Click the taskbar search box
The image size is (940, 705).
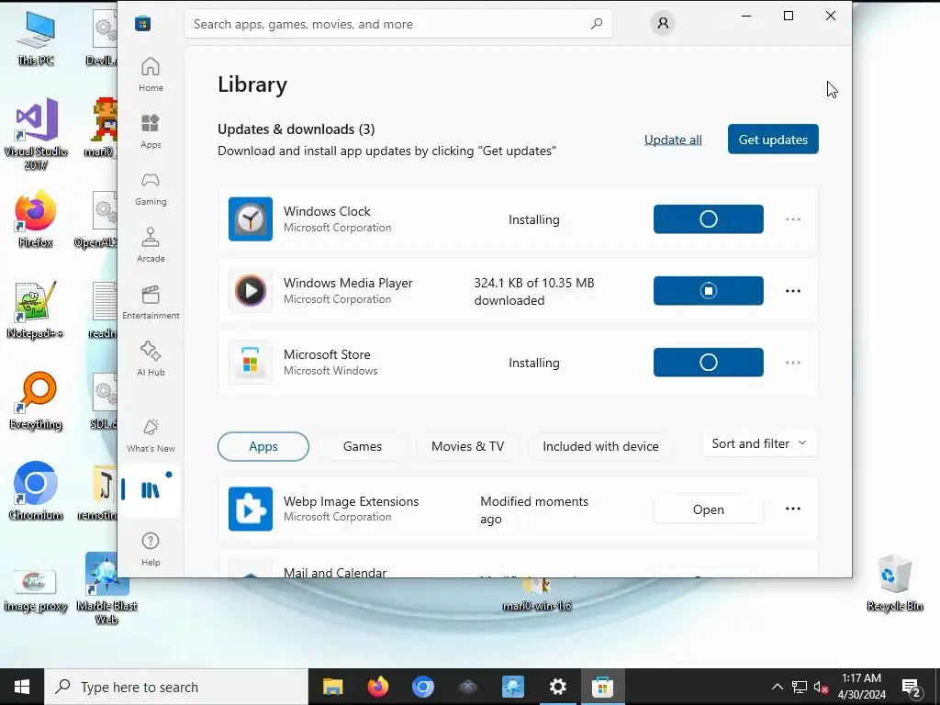(x=176, y=687)
